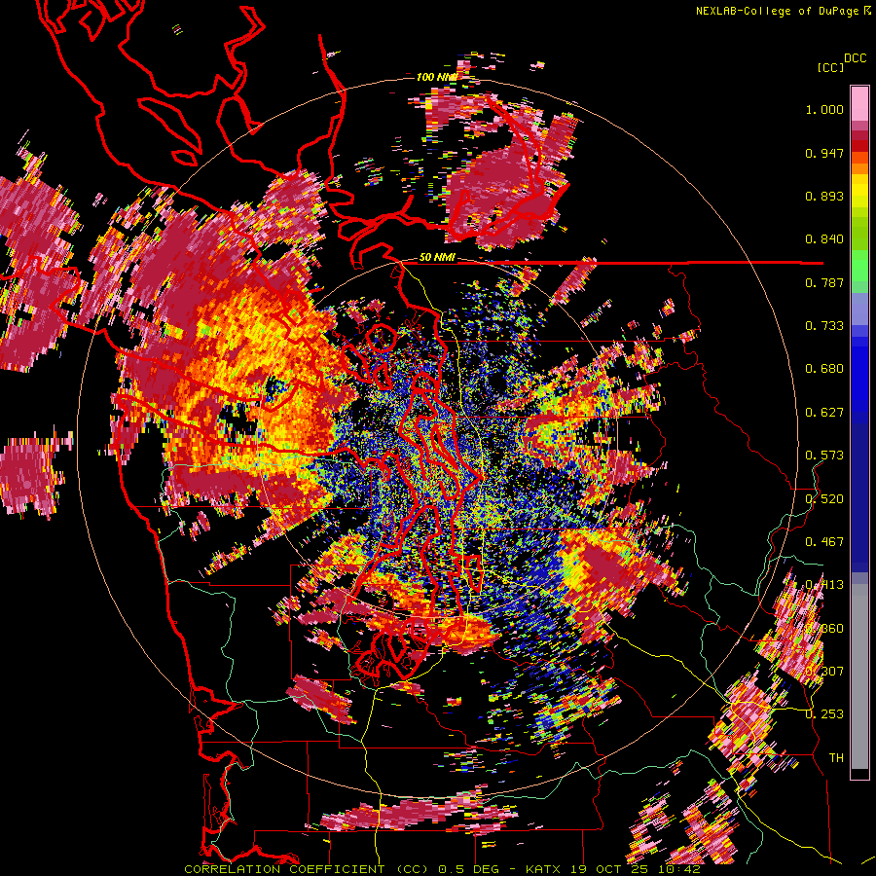This screenshot has height=876, width=876.
Task: Select the 0.253 legend value
Action: (x=824, y=714)
